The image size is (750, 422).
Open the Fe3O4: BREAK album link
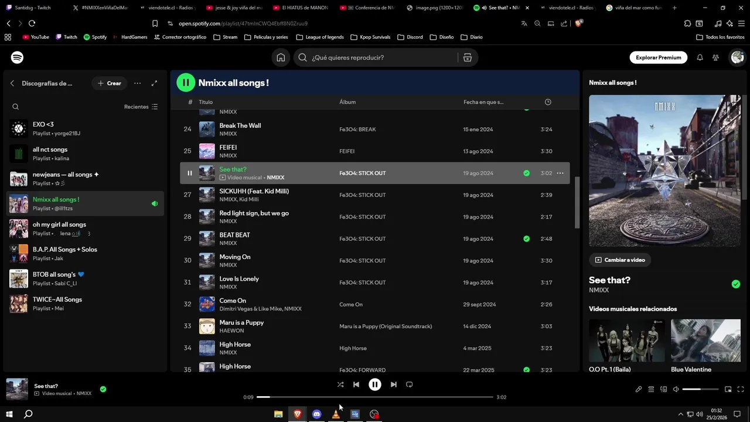coord(357,130)
